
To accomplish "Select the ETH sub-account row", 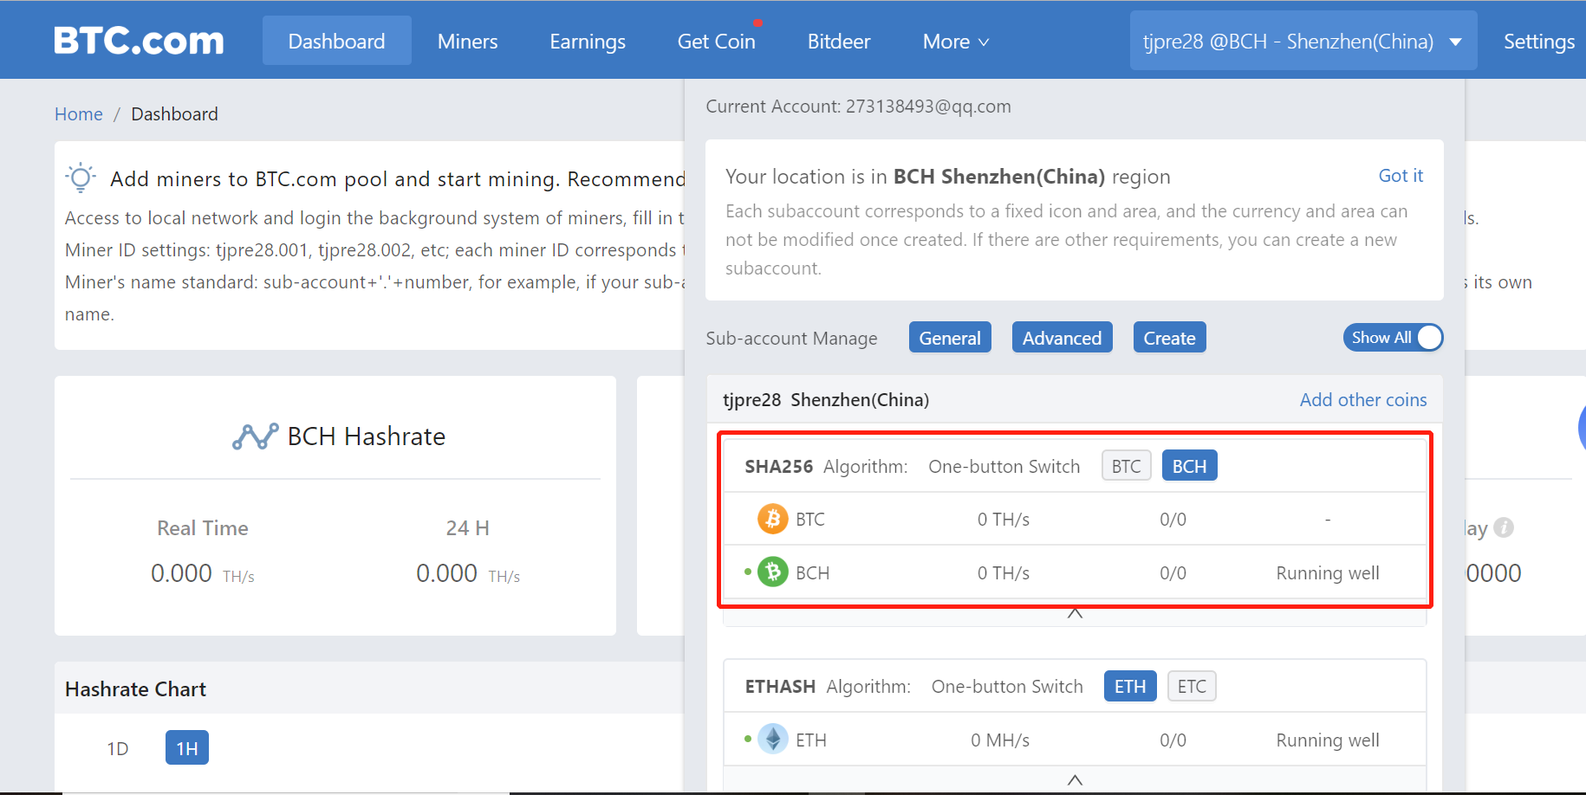I will click(1075, 739).
